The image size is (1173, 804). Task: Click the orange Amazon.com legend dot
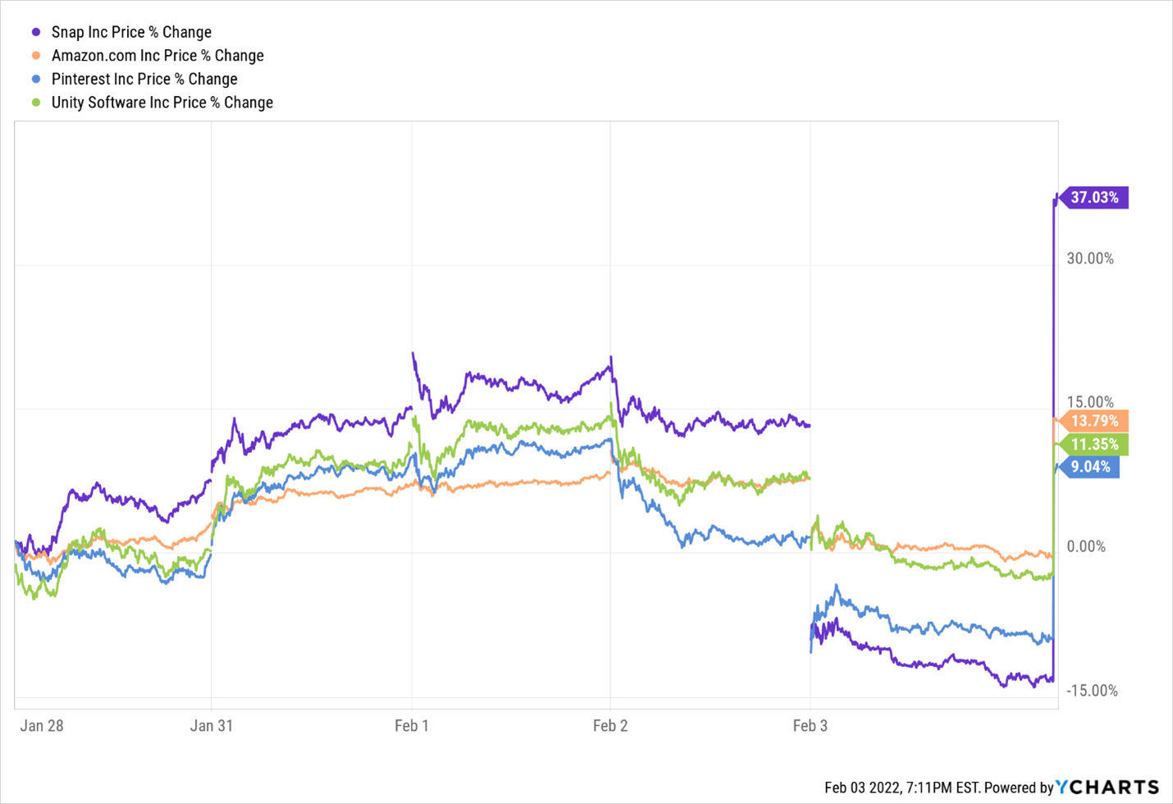point(36,56)
